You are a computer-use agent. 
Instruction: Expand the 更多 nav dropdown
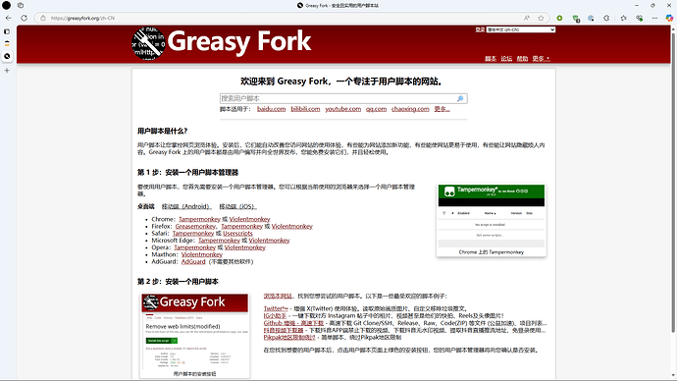tap(541, 59)
